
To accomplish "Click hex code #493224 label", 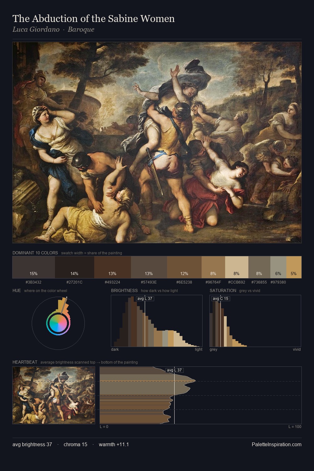I will [112, 282].
